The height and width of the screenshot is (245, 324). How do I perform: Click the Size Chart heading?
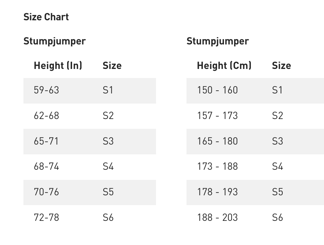pos(46,17)
